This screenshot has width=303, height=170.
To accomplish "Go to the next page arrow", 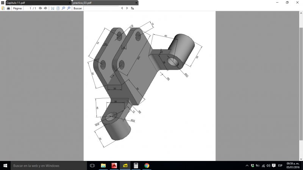I will (x=45, y=8).
